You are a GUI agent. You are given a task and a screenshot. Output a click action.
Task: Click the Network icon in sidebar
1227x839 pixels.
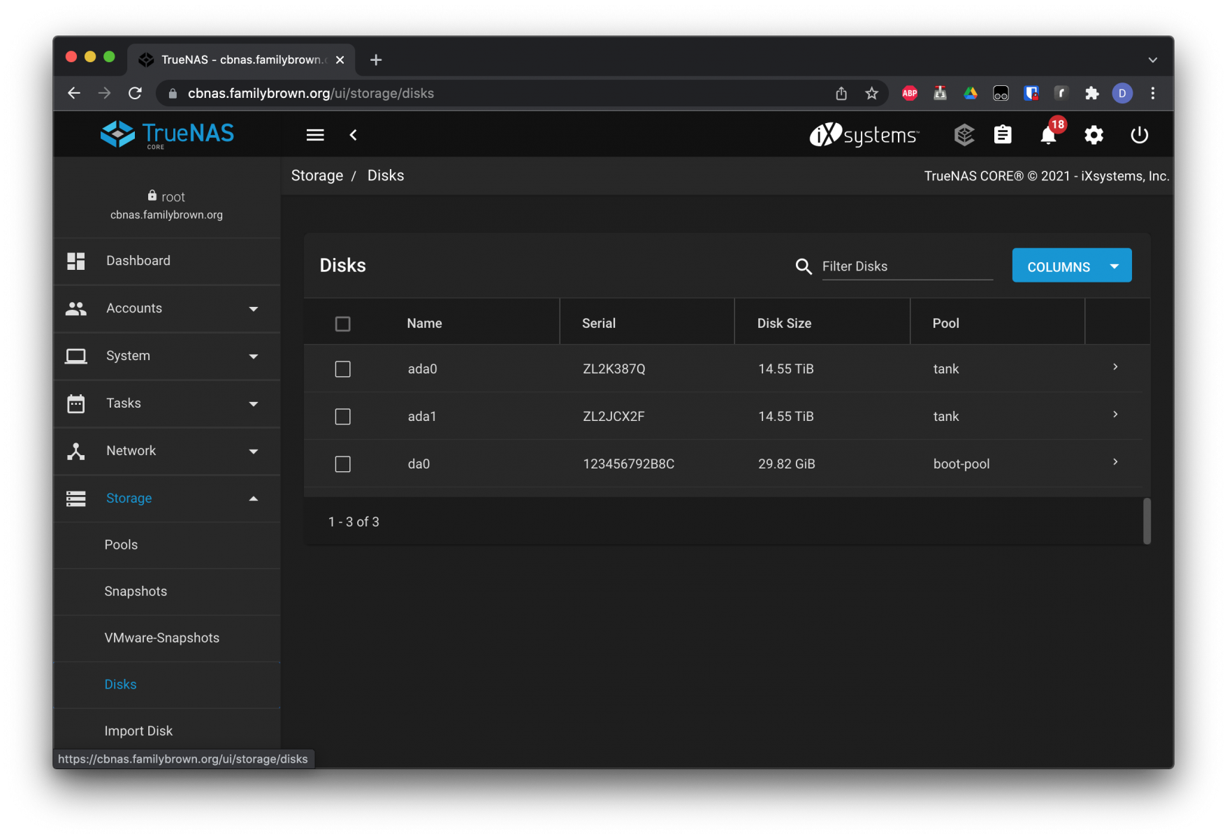point(76,451)
